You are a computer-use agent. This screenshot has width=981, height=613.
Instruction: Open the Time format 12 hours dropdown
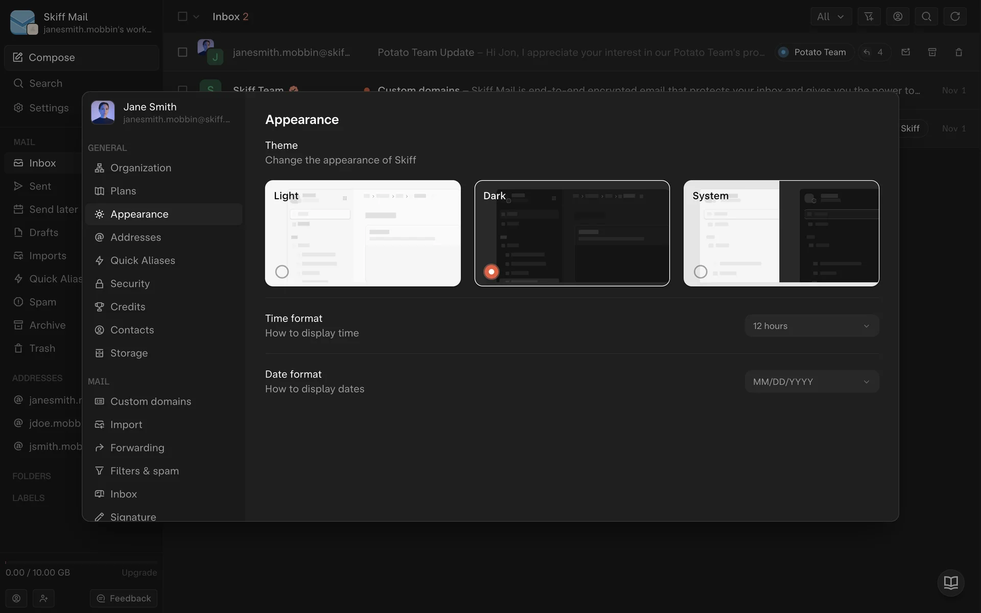tap(811, 326)
